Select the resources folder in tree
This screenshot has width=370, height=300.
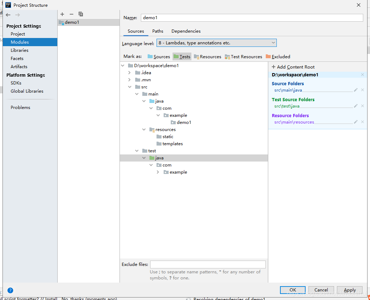pos(162,130)
